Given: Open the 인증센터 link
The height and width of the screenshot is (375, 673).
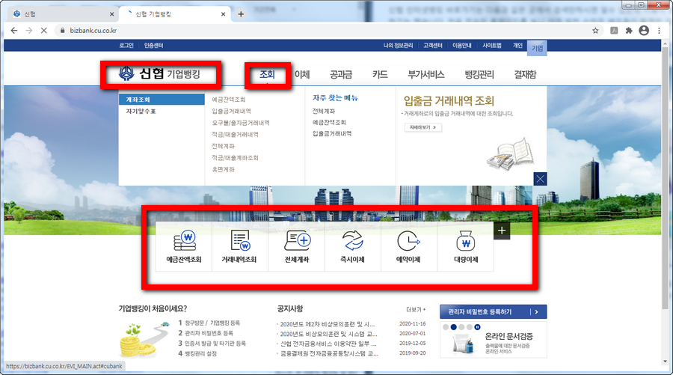Looking at the screenshot, I should click(153, 45).
